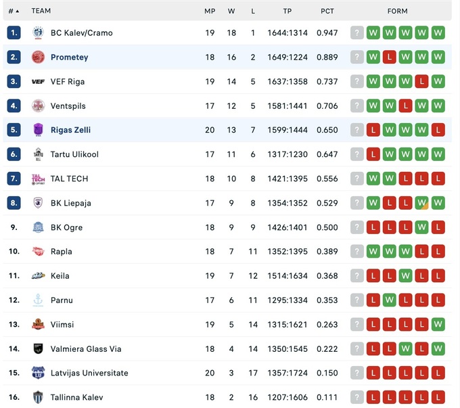Click Rapla's most recent loss badge
The height and width of the screenshot is (408, 460).
[421, 251]
